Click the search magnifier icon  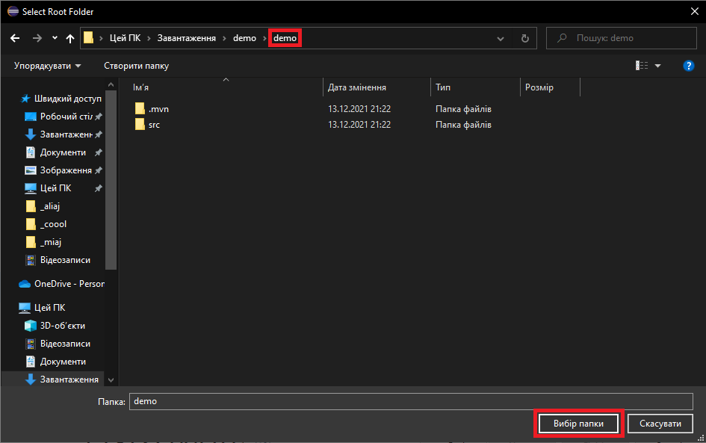click(x=562, y=38)
